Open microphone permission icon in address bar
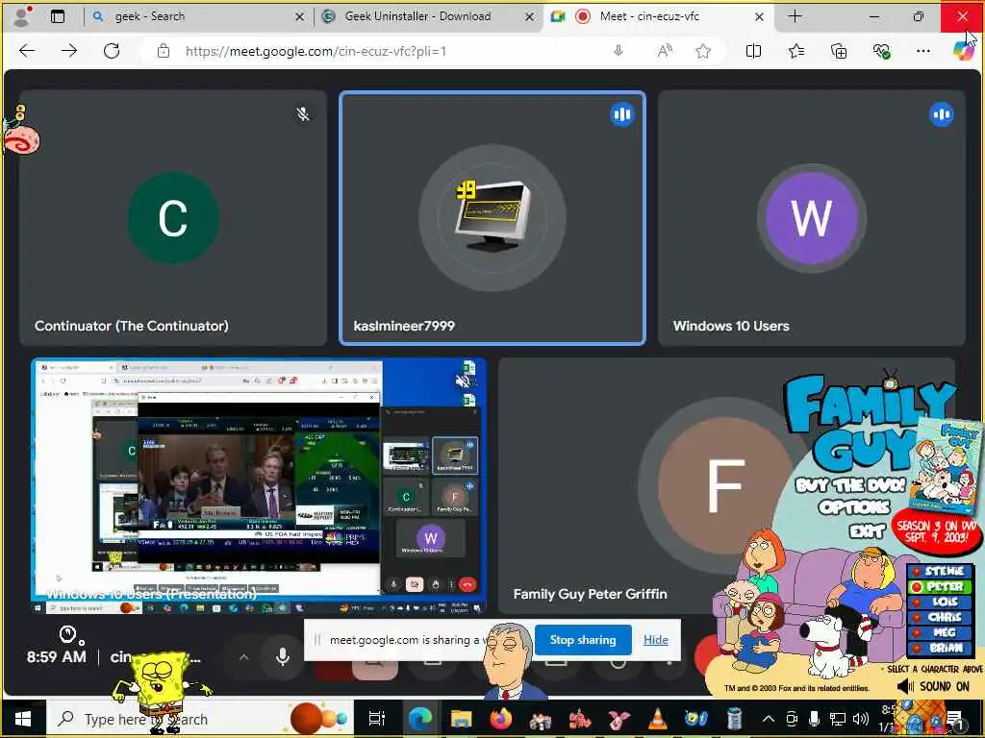 [x=619, y=51]
